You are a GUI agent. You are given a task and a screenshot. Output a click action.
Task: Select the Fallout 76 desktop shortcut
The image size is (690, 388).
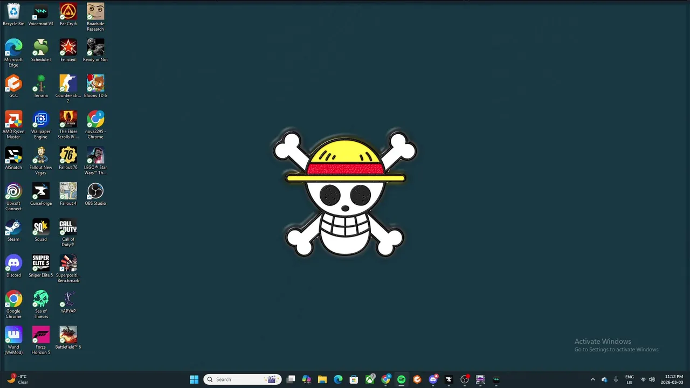tap(68, 158)
